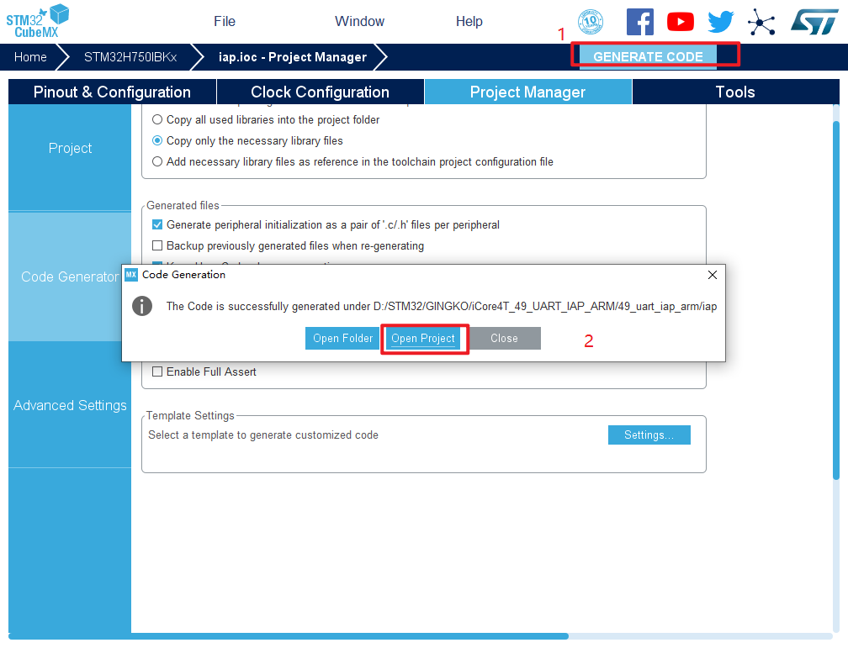Select Advanced Settings in the sidebar
The width and height of the screenshot is (848, 648).
tap(70, 405)
